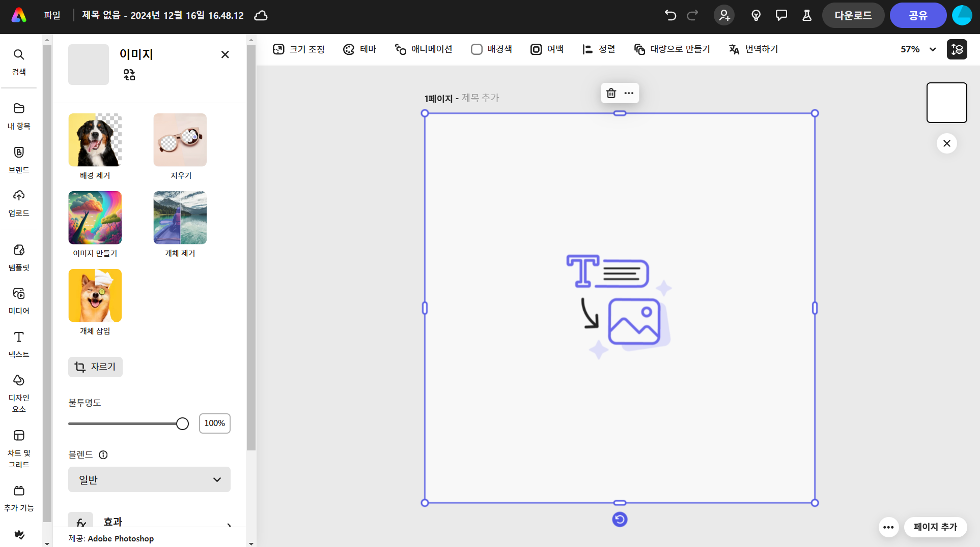Click the rotate handle below canvas

pos(620,520)
